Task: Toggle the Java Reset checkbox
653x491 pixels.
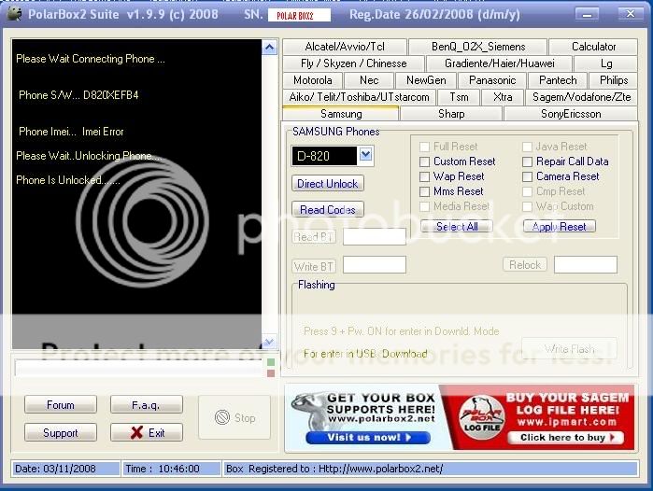Action: click(527, 147)
